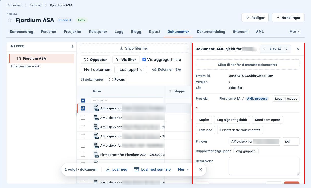Close the document details panel
Image resolution: width=311 pixels, height=188 pixels.
[x=298, y=49]
